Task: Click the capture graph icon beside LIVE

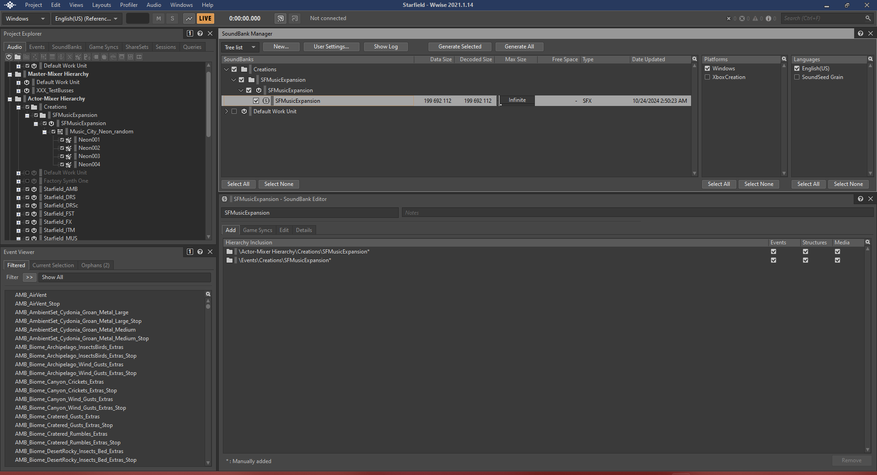Action: pyautogui.click(x=189, y=19)
